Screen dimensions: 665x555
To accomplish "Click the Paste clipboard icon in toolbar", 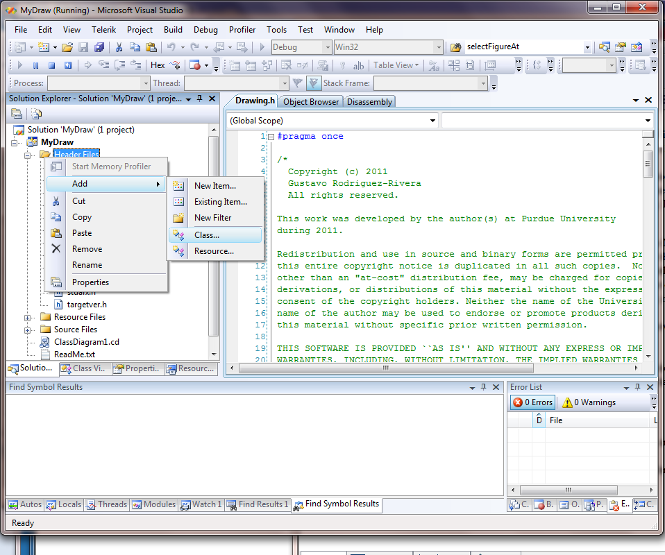I will 151,47.
